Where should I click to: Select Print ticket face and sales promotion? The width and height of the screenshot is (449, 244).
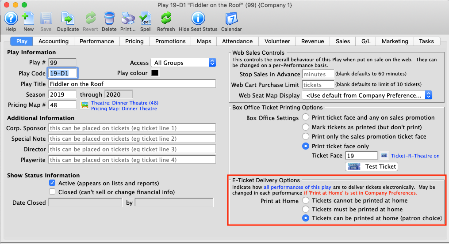tap(306, 117)
